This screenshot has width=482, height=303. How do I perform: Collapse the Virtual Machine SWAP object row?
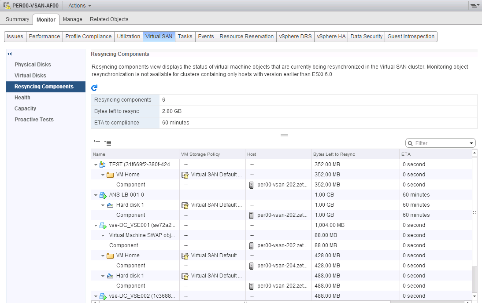[103, 236]
